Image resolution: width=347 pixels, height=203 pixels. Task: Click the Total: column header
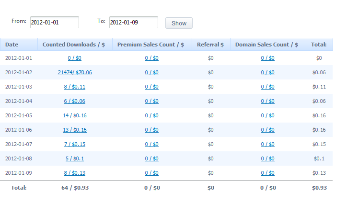[x=319, y=45]
